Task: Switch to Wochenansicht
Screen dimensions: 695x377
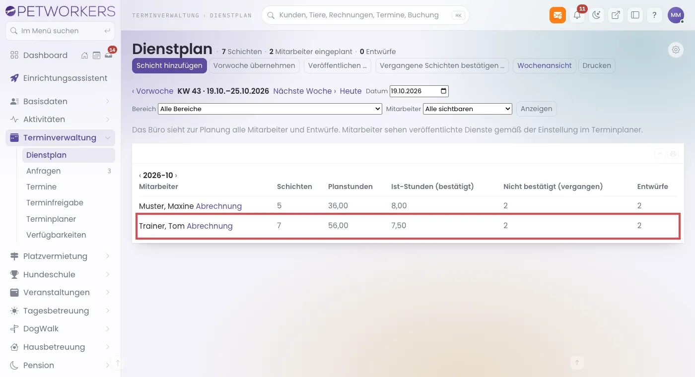Action: point(545,65)
